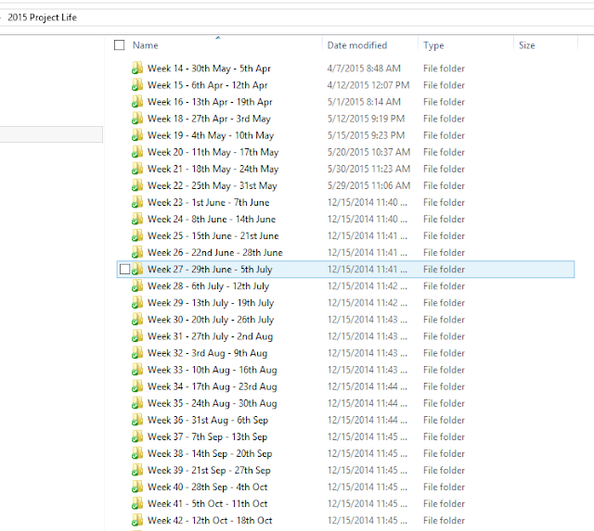Screen dimensions: 594x531
Task: Select Week 31 - 27th July - 2nd Aug name
Action: pyautogui.click(x=210, y=336)
